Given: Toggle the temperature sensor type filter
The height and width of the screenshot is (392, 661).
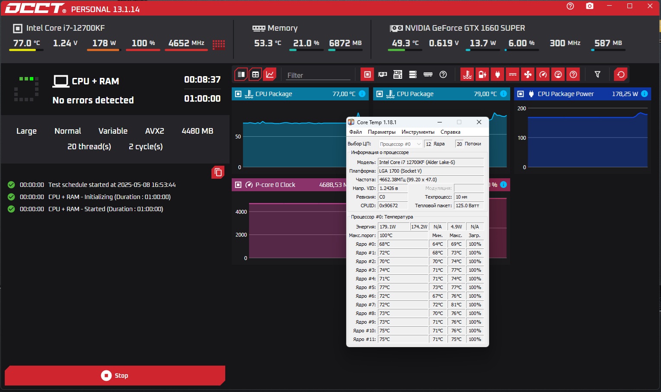Looking at the screenshot, I should [467, 74].
